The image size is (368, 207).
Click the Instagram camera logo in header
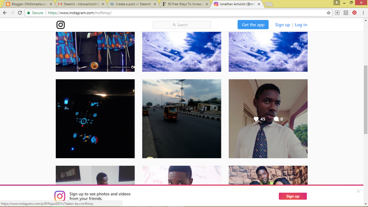[60, 25]
